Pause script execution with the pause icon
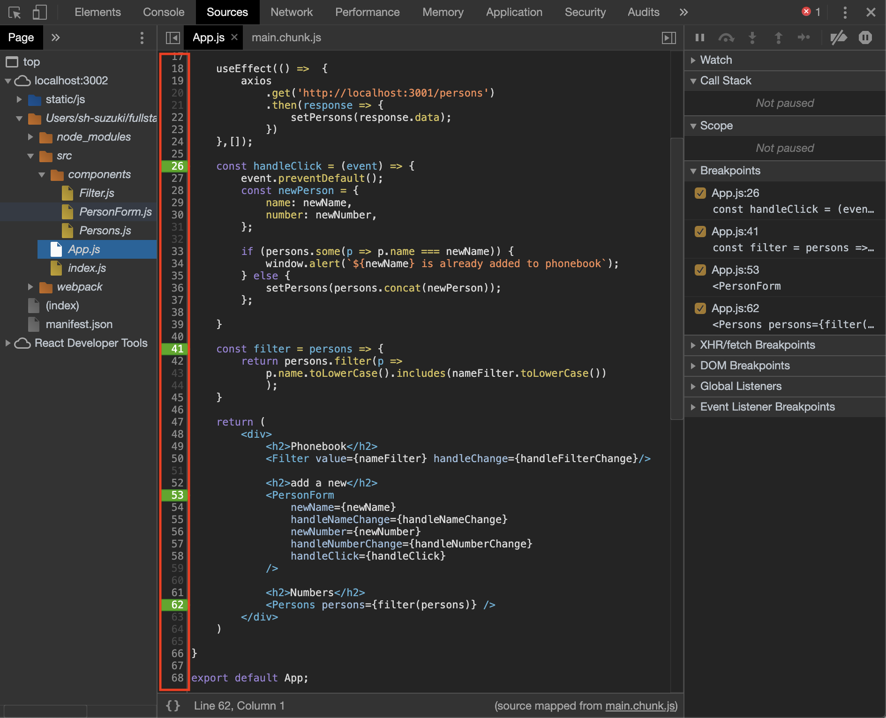Viewport: 886px width, 718px height. [700, 37]
